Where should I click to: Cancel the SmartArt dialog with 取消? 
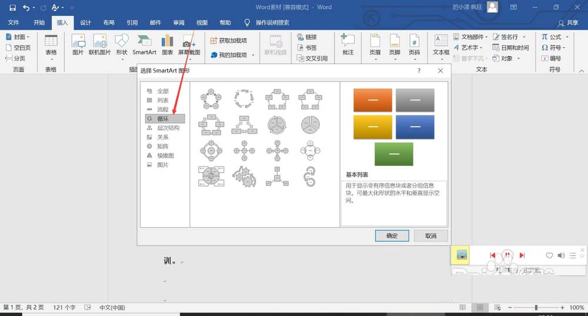point(430,236)
